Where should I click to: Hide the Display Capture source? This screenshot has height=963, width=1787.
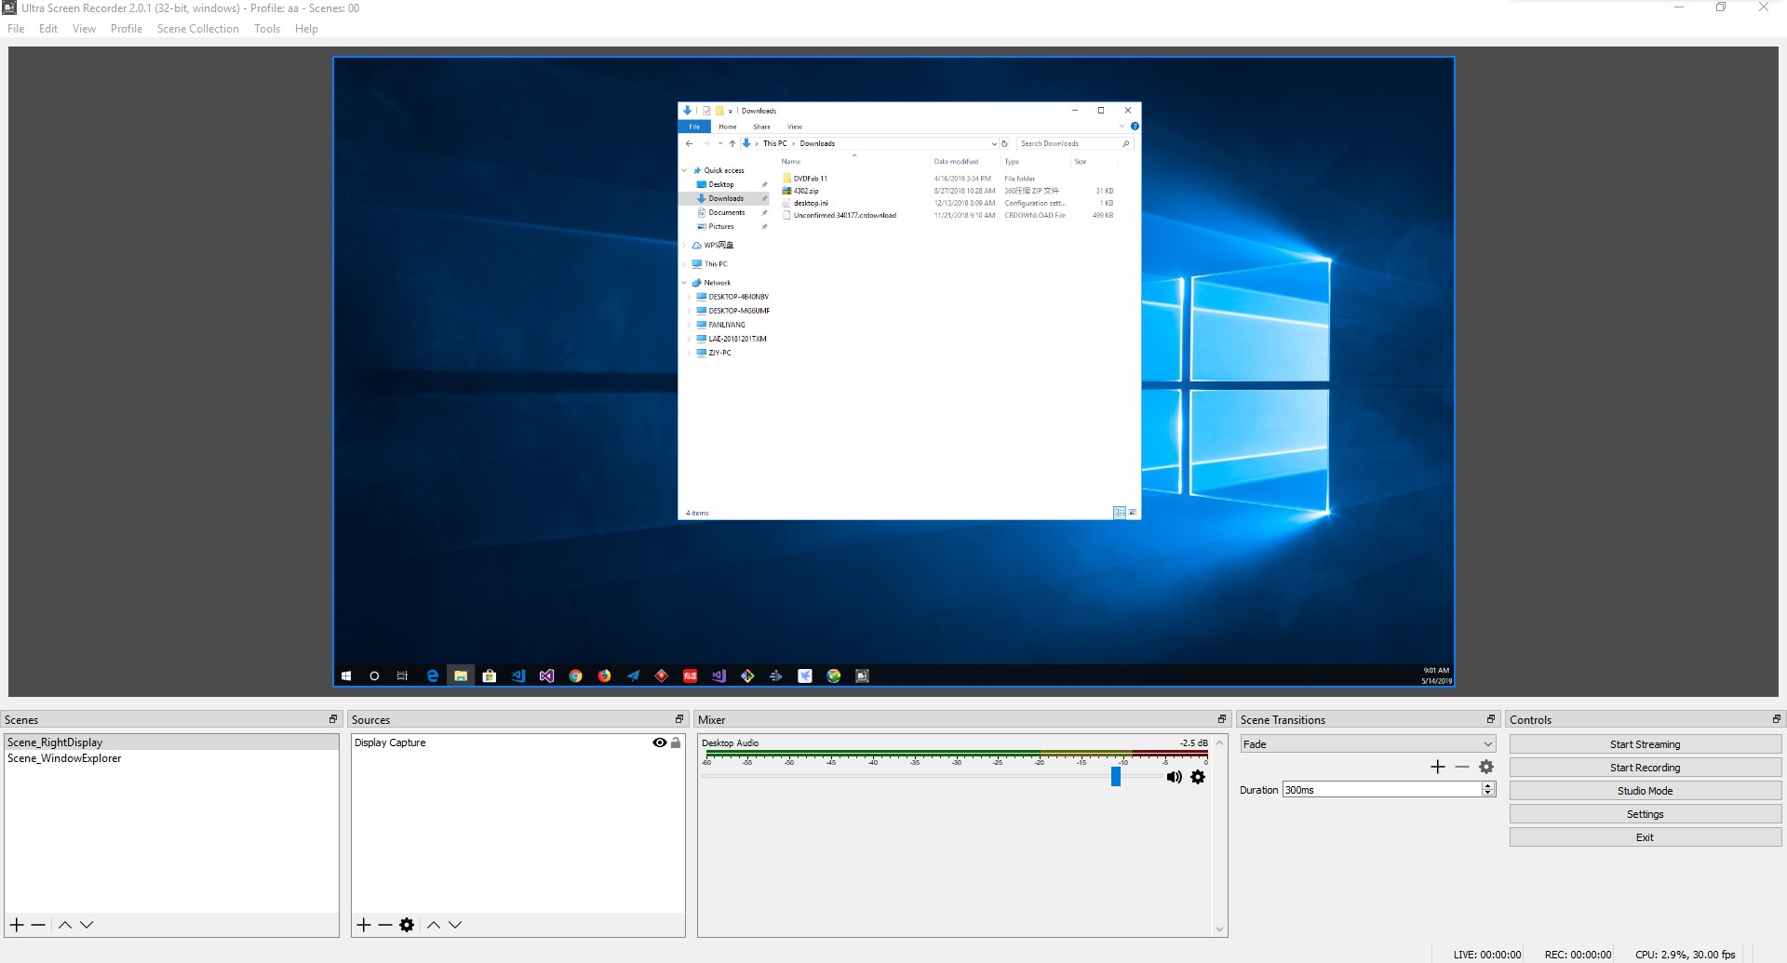(659, 742)
